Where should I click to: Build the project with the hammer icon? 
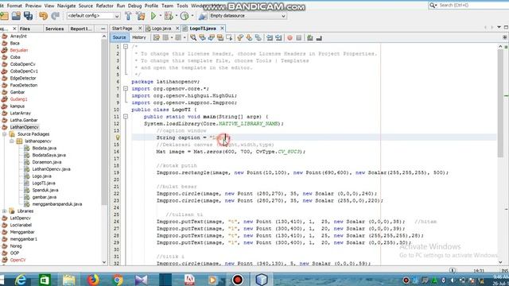tap(128, 16)
